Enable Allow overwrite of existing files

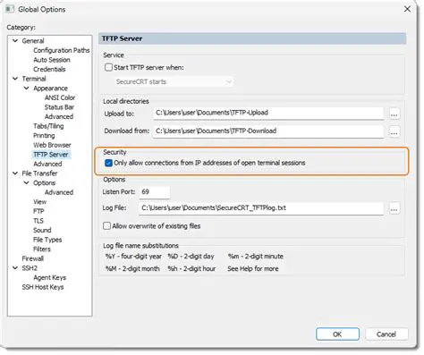point(106,225)
